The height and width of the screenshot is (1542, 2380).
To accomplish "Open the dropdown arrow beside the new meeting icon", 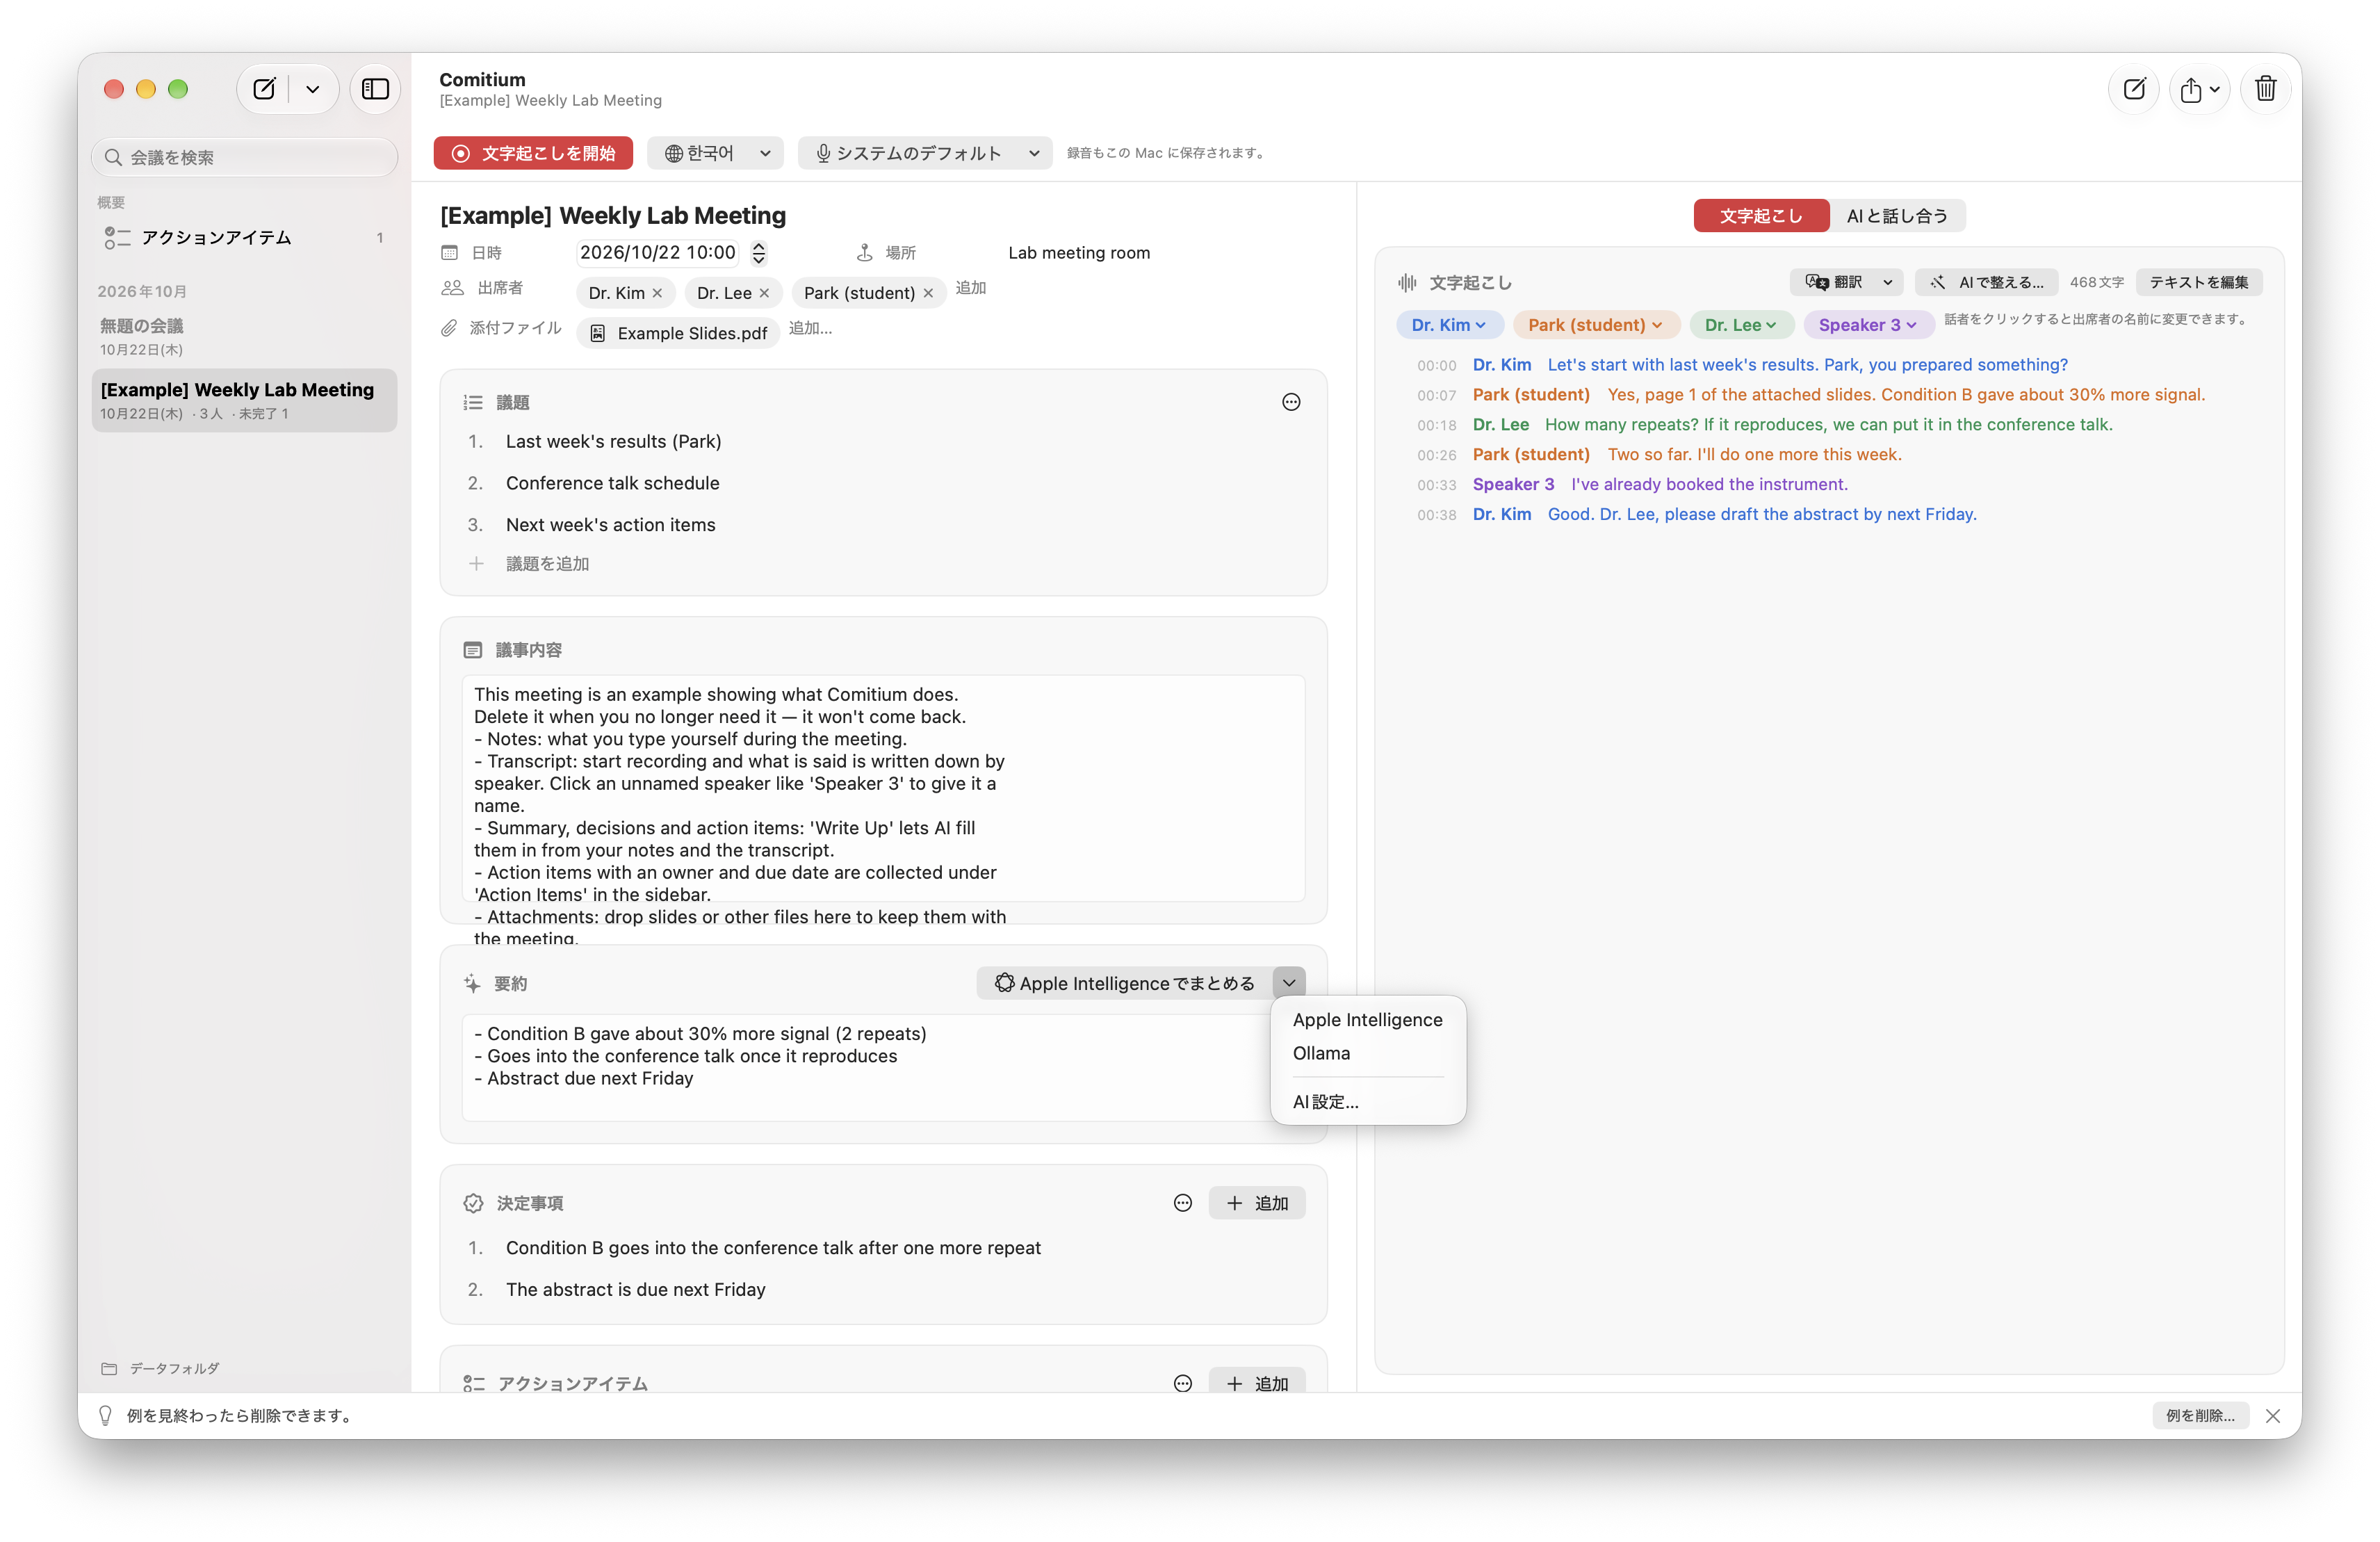I will [313, 89].
